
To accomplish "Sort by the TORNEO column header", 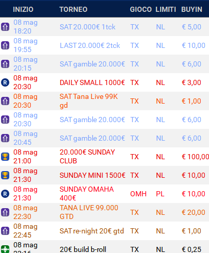I will [74, 9].
